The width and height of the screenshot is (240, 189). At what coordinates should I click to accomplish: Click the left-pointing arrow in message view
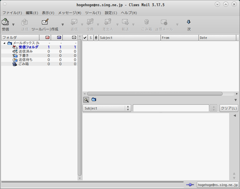(235, 116)
